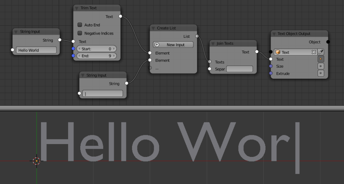The image size is (344, 184).
Task: Enable the Negative Indices checkbox
Action: point(80,33)
